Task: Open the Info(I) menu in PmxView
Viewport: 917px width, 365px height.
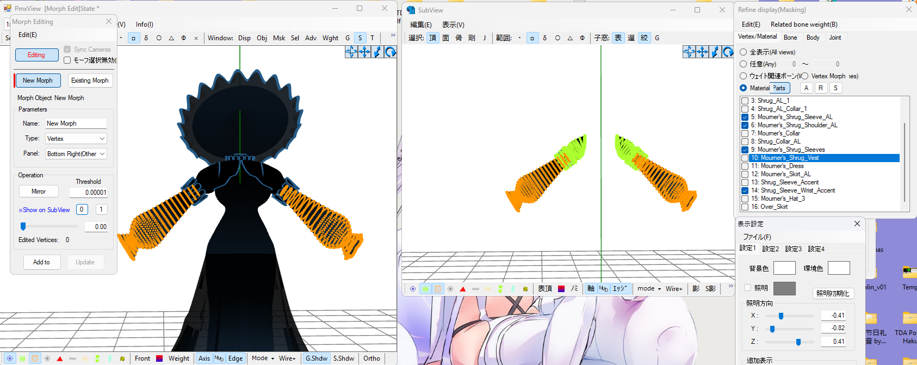Action: coord(145,24)
